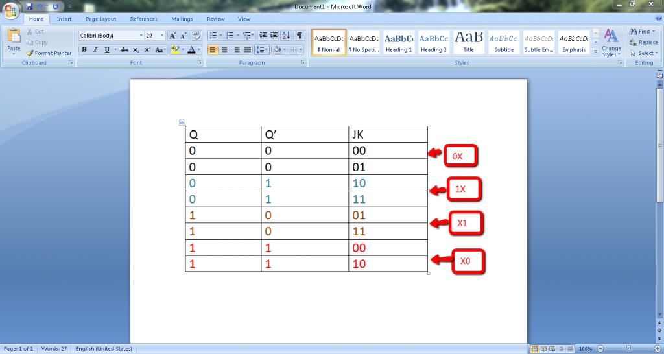Toggle Center alignment

[x=225, y=50]
